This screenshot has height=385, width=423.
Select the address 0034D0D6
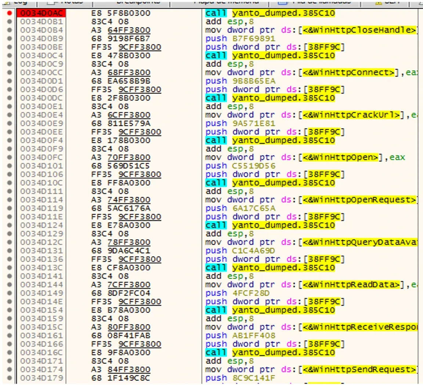(41, 90)
